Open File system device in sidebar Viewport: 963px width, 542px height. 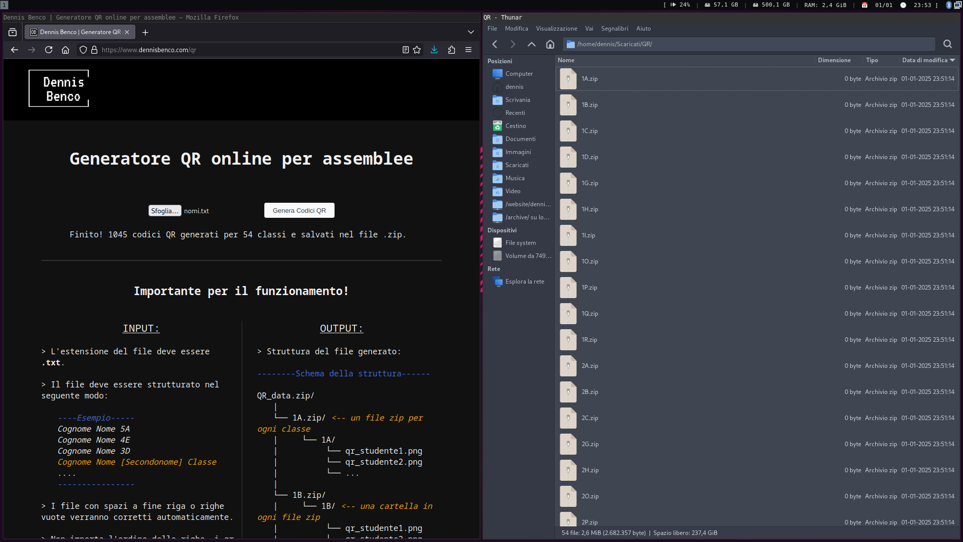click(x=519, y=243)
